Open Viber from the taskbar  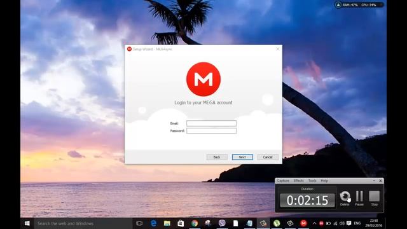(x=222, y=223)
